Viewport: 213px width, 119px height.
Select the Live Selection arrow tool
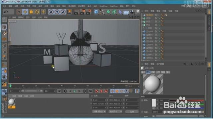19,12
